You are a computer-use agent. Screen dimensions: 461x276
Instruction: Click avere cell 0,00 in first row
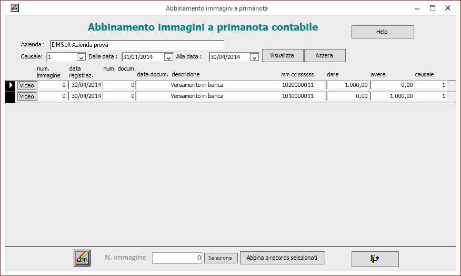[x=392, y=85]
